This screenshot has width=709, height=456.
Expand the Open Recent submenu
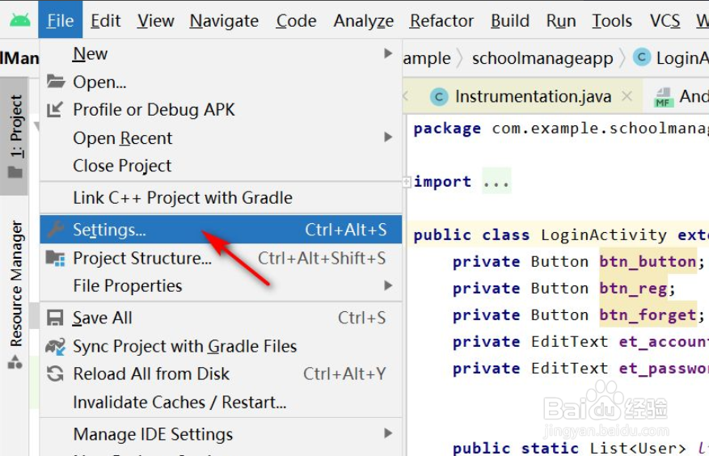click(x=388, y=138)
